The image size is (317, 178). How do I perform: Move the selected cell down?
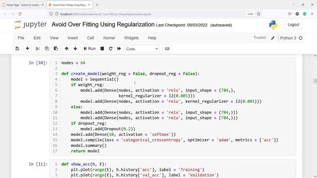[75, 48]
